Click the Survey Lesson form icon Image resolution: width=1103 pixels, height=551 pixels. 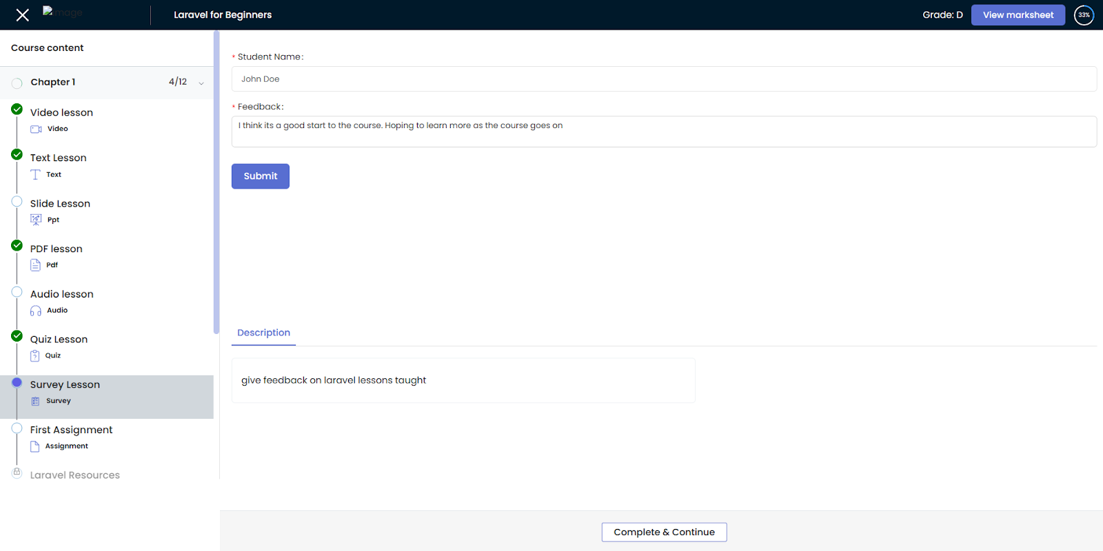tap(35, 401)
